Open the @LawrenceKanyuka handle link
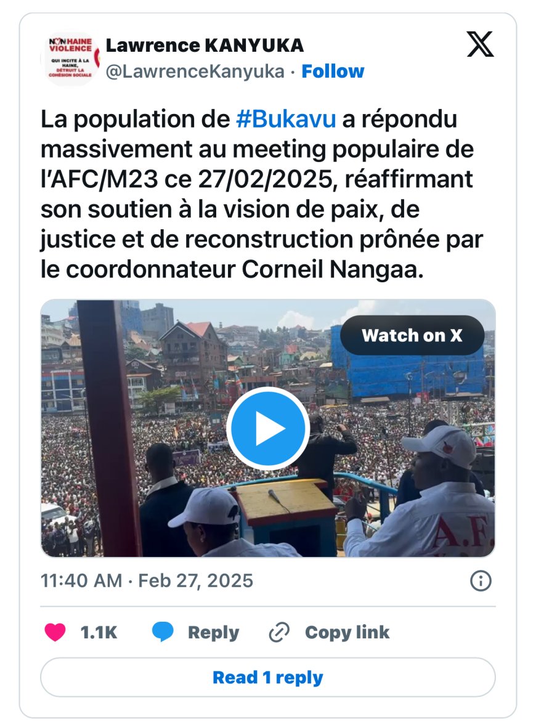The image size is (536, 724). [x=195, y=71]
